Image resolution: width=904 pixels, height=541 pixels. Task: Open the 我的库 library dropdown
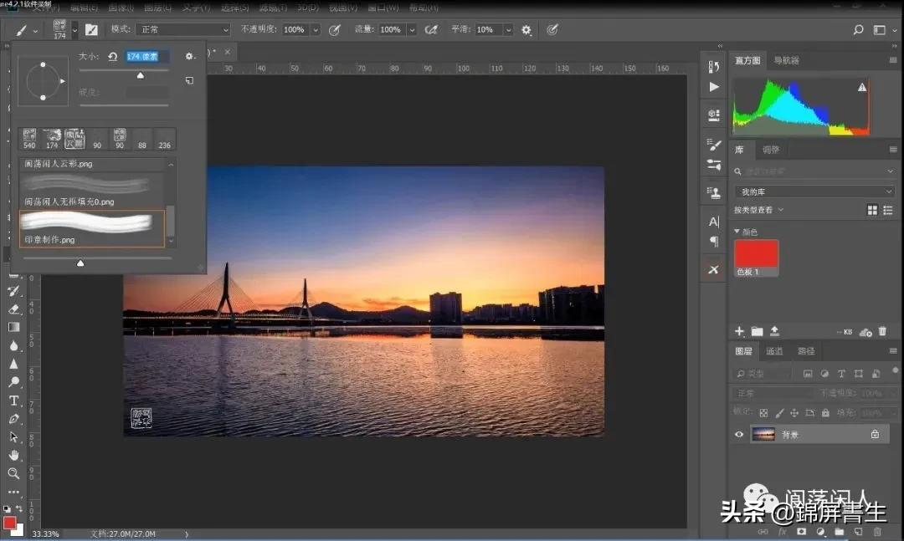814,191
